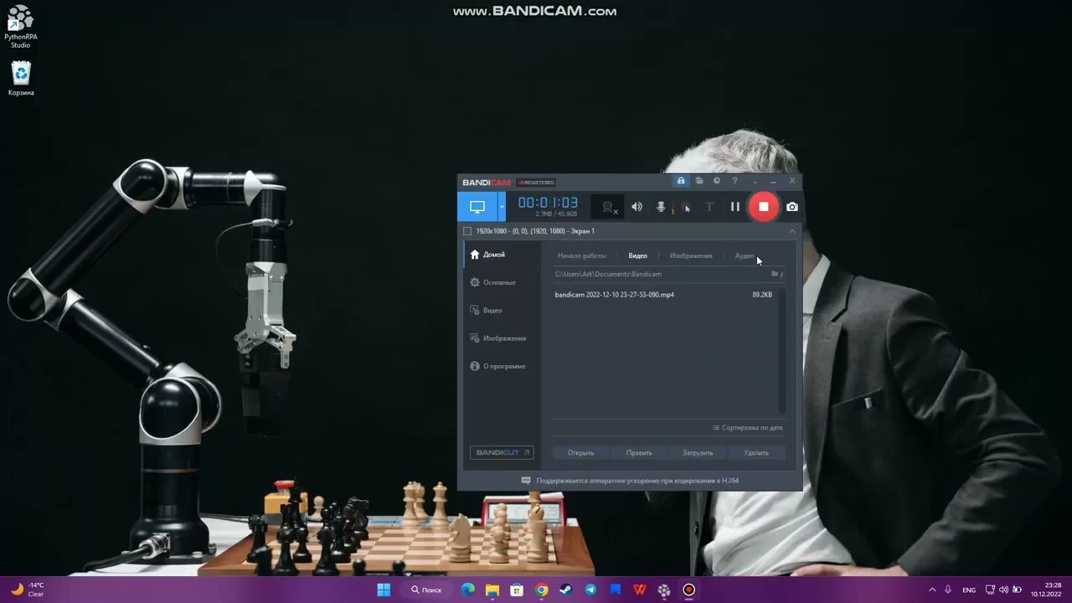Open the weather widget showing -14°C
1072x603 pixels.
[x=27, y=590]
